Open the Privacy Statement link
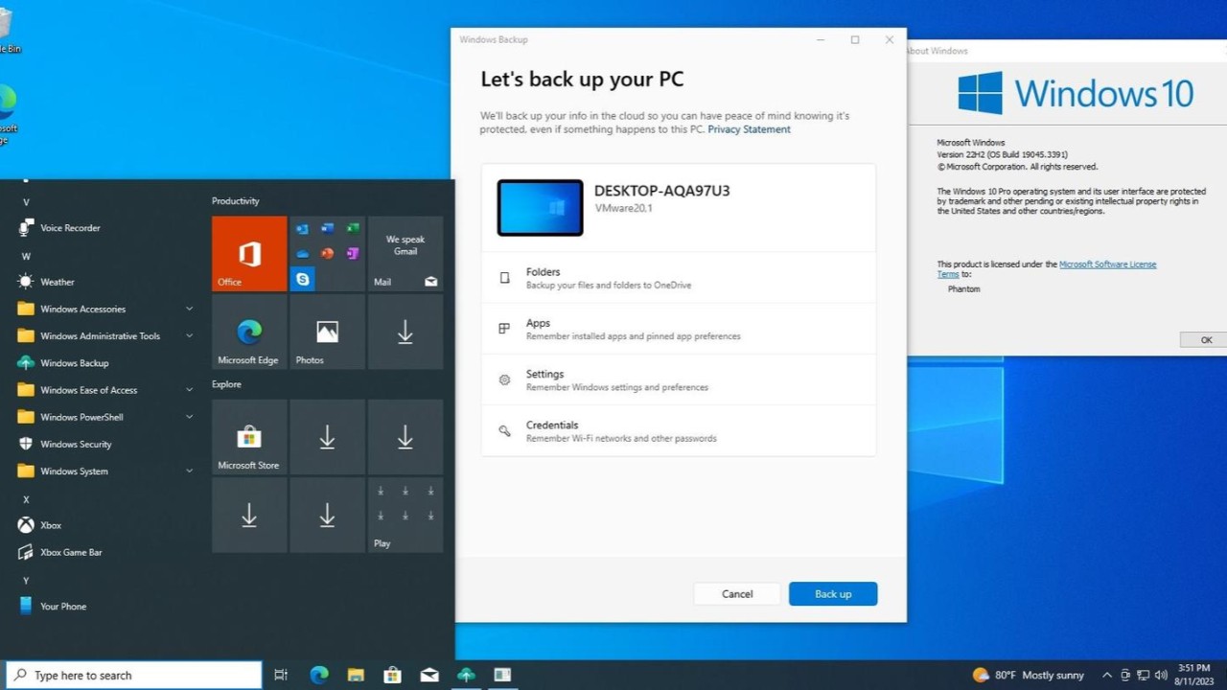 pos(749,129)
